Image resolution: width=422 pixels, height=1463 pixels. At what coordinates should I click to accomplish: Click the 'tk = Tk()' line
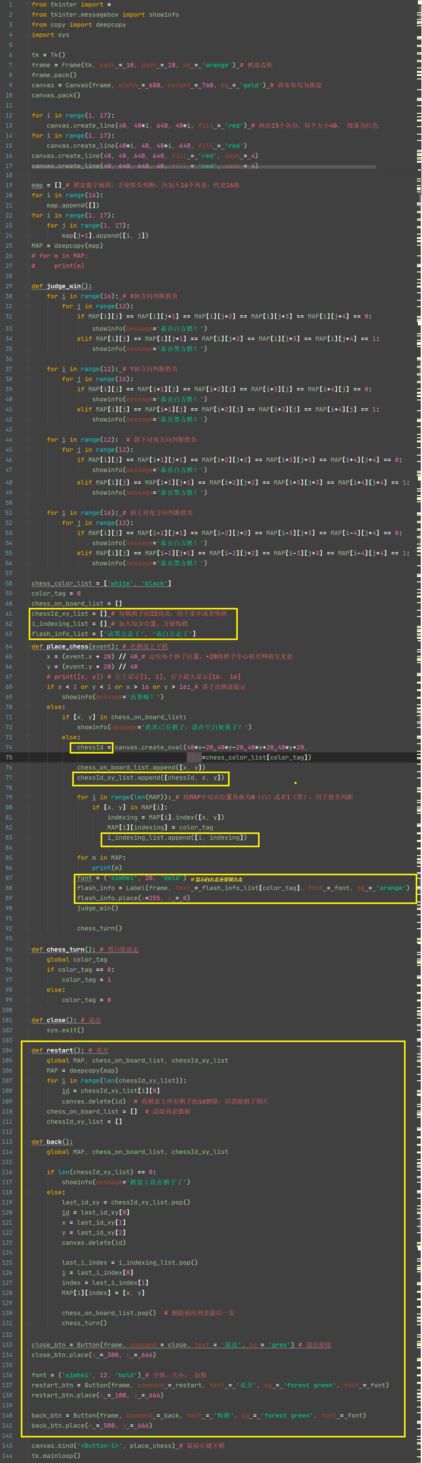(48, 55)
